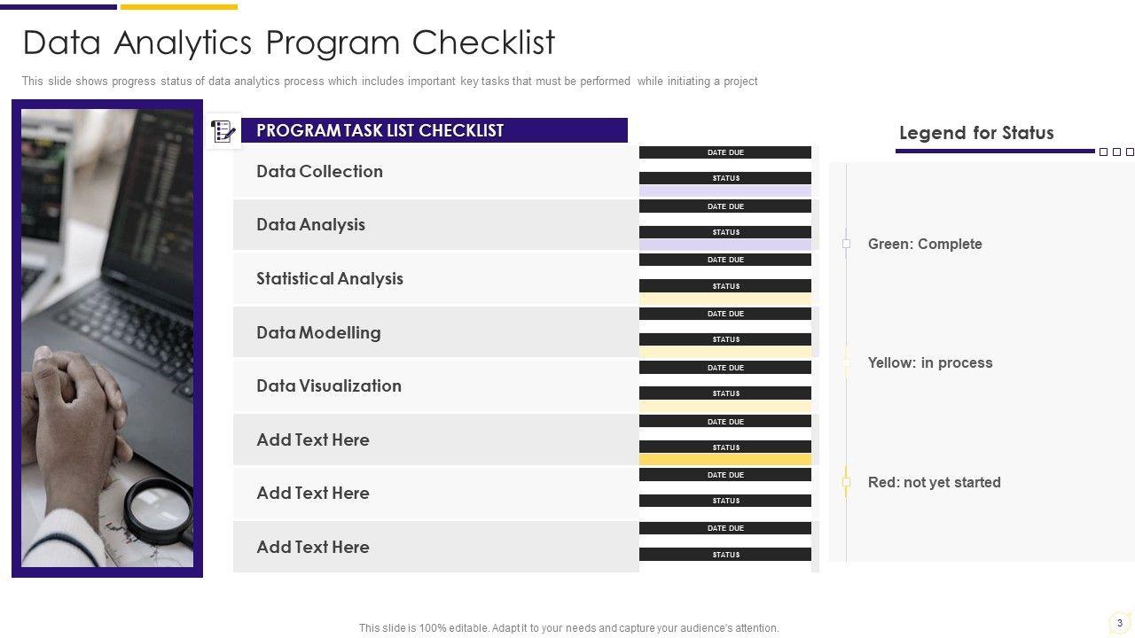Click the dark yellow status bar of first Add Text Here

[x=725, y=460]
